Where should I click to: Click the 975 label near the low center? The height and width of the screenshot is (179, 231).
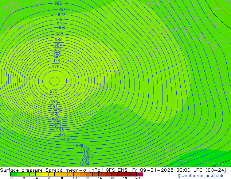click(54, 91)
